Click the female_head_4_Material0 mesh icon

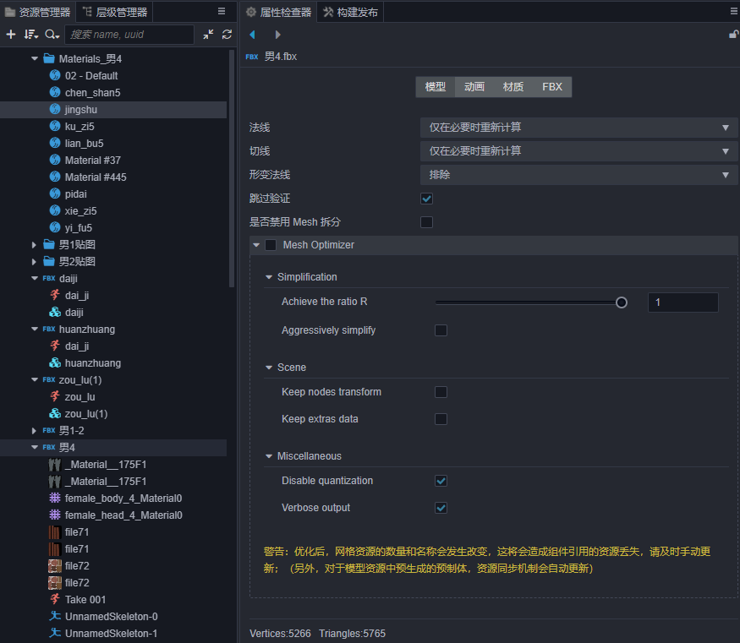pos(55,515)
